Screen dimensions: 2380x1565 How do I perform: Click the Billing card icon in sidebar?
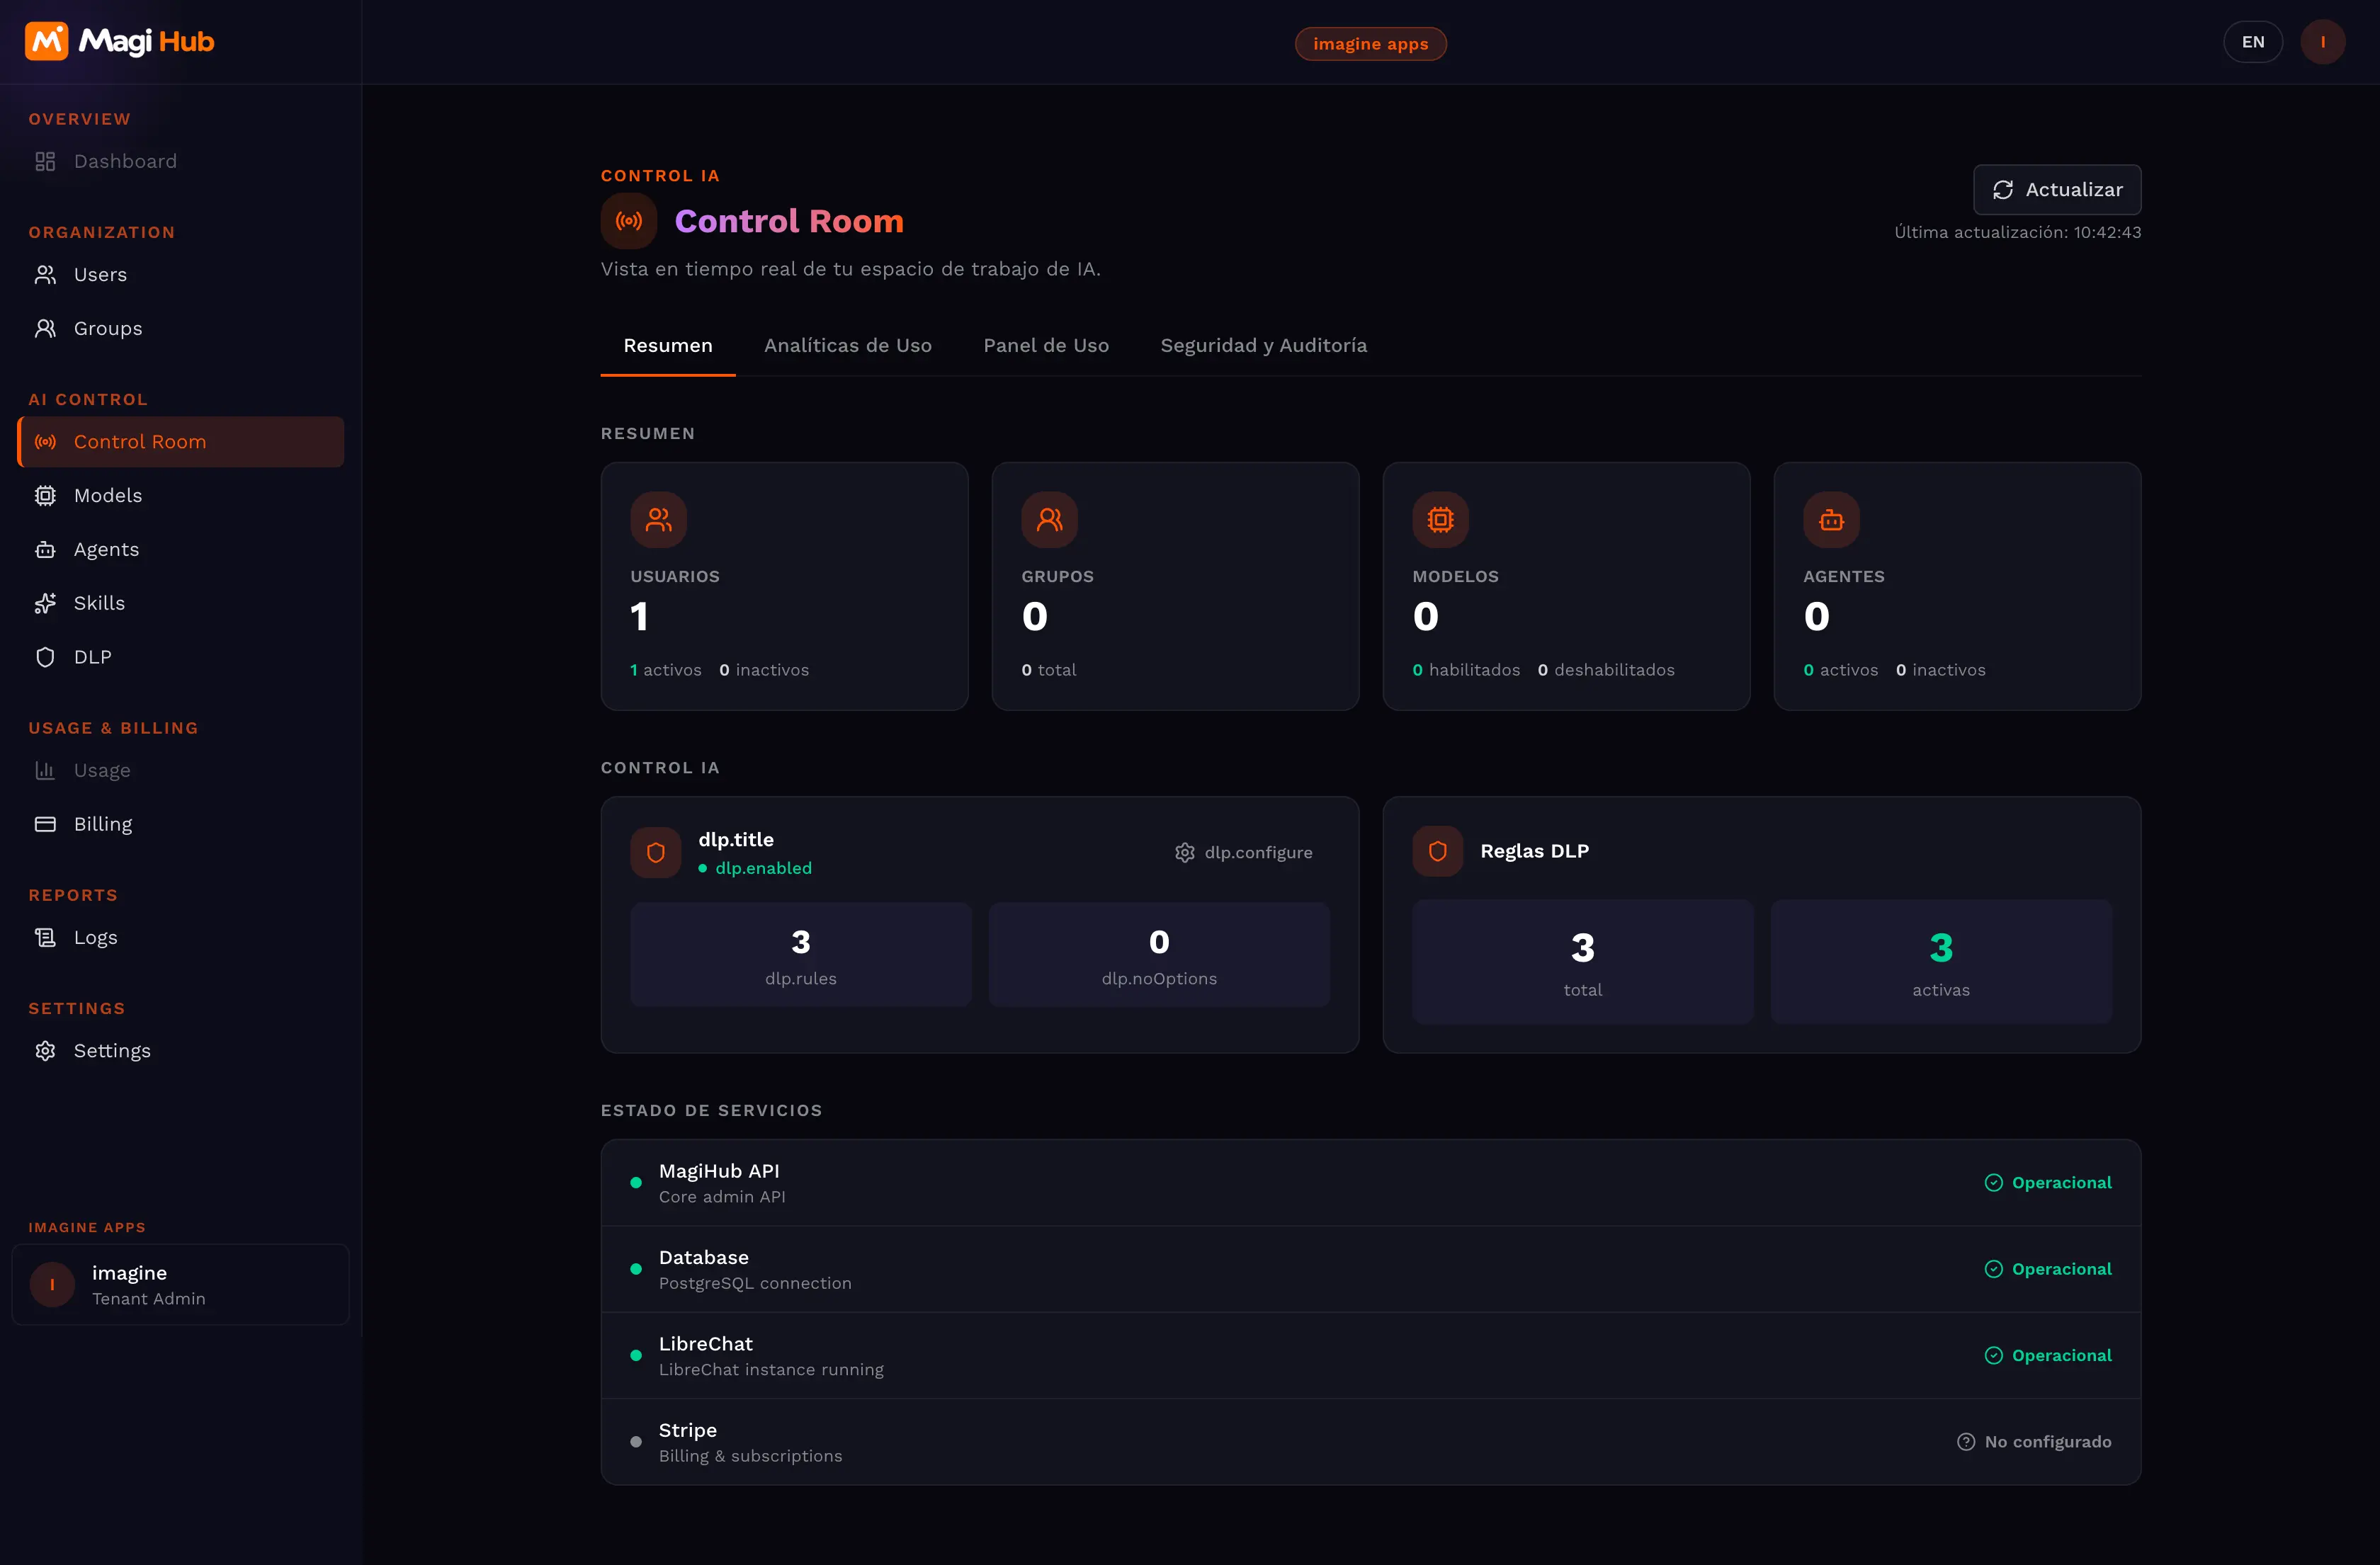(45, 824)
